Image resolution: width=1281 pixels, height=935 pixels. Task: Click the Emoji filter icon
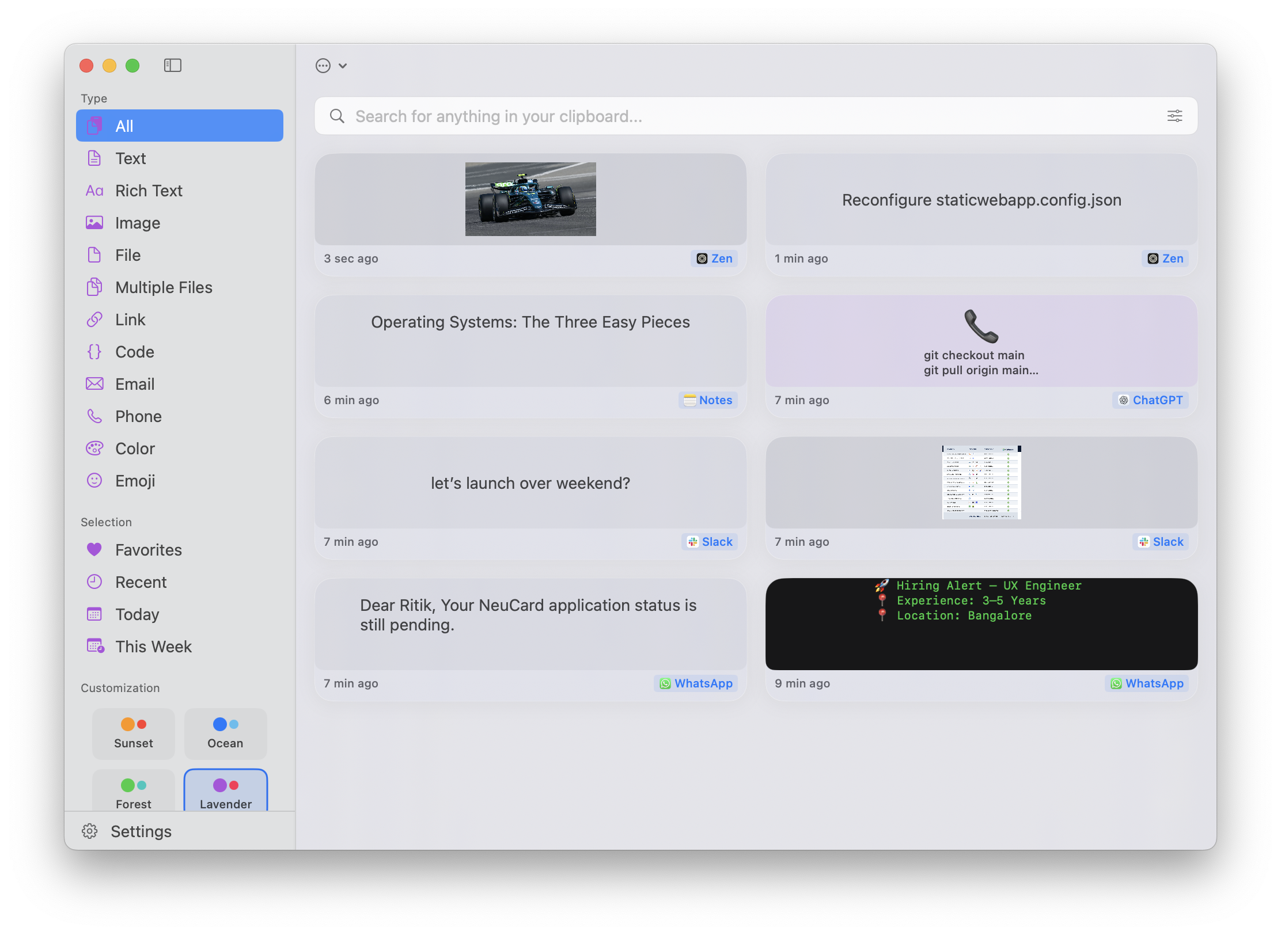(94, 480)
